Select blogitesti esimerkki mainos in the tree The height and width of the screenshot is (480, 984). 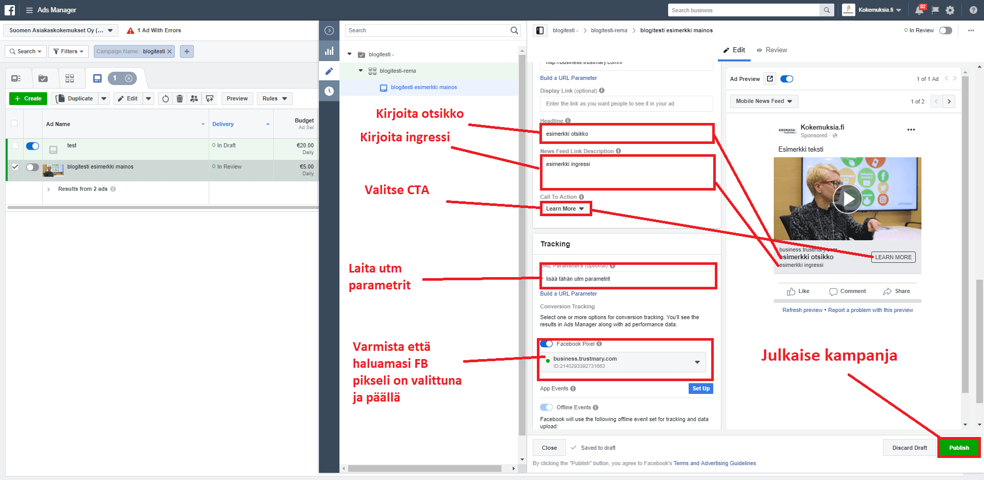pos(424,88)
